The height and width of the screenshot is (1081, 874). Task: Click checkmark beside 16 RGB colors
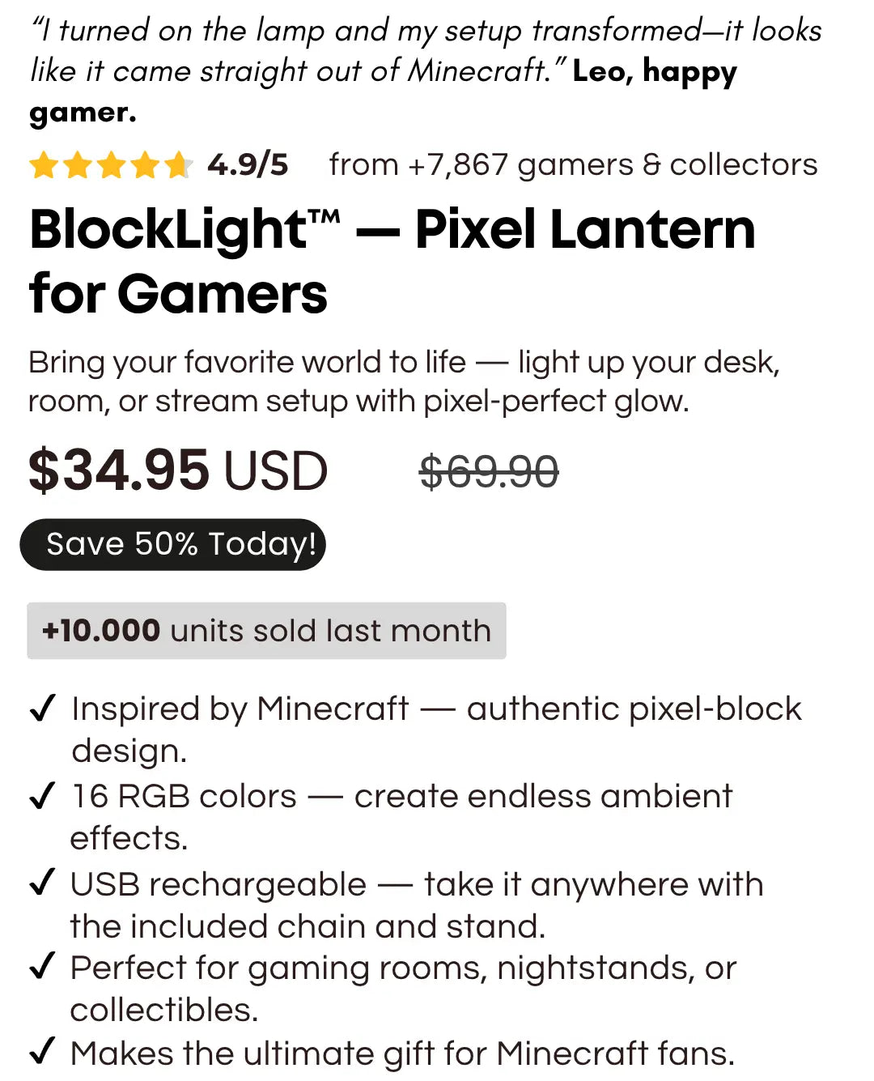click(42, 795)
